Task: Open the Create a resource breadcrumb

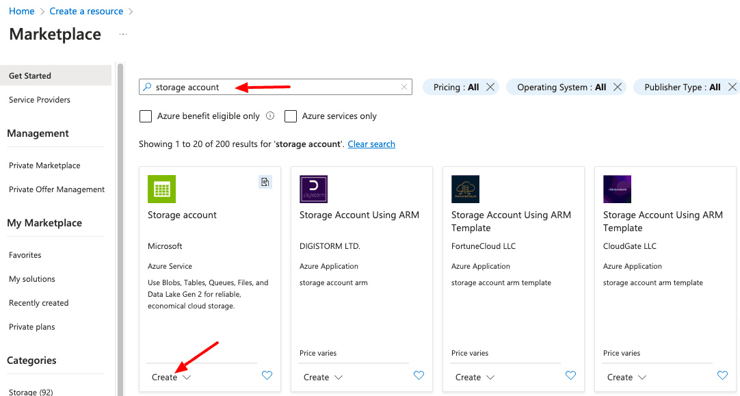Action: [86, 11]
